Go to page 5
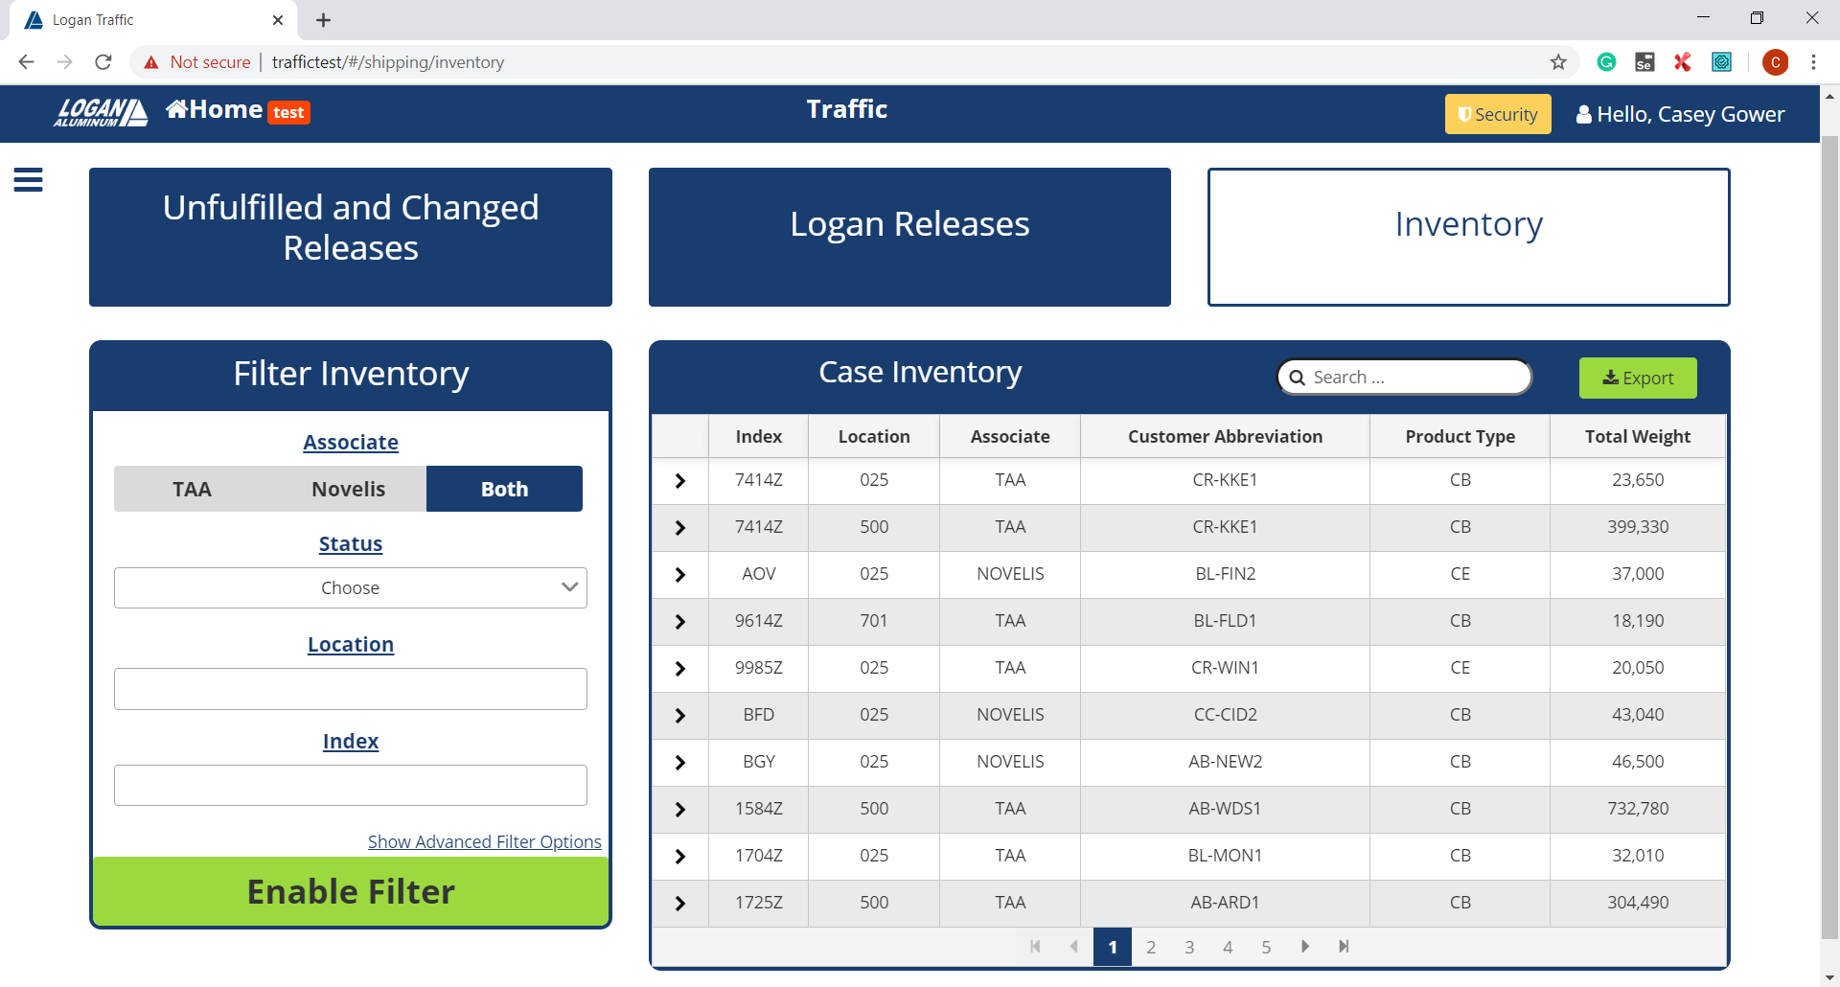The image size is (1840, 987). click(1266, 947)
